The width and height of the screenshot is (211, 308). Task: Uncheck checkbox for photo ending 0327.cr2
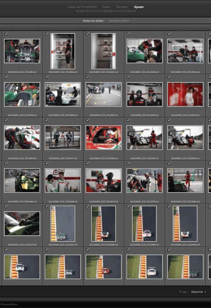click(x=6, y=207)
